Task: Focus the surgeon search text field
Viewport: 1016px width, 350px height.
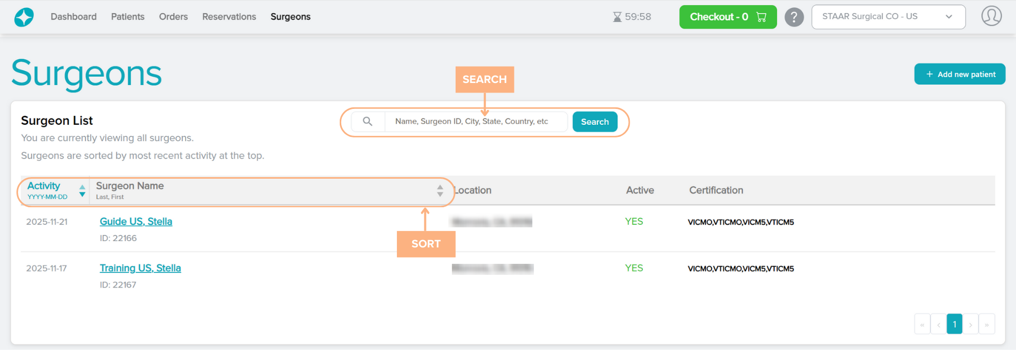Action: point(476,122)
